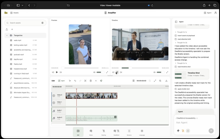Upload an asset with upload icon
Screen dimensions: 220x139
coord(7,29)
